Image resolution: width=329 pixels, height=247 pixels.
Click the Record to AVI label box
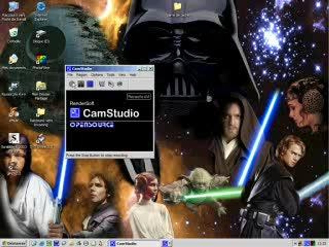click(x=139, y=97)
